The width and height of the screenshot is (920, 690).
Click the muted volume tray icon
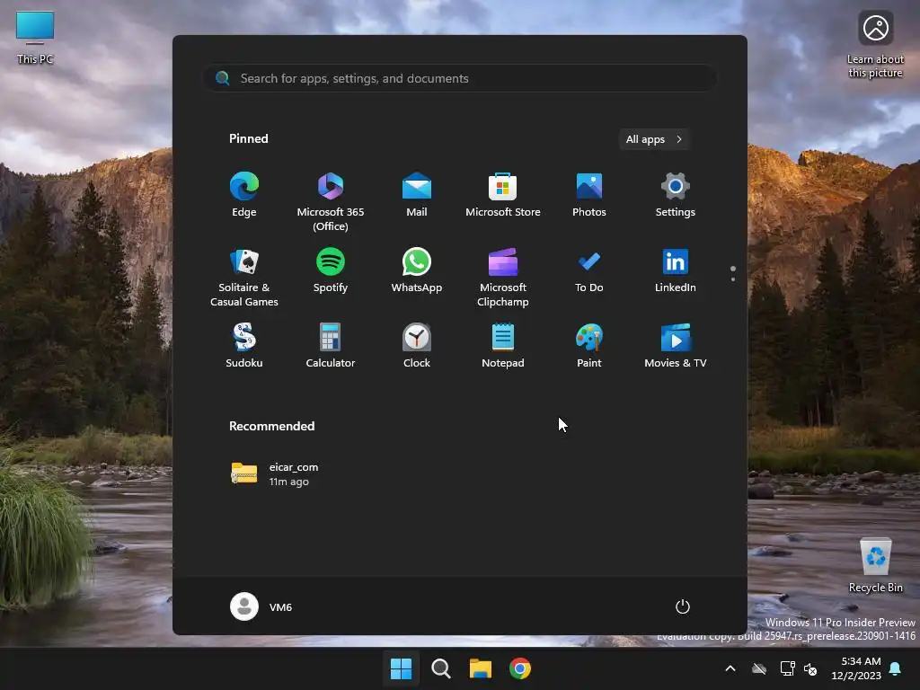(810, 668)
